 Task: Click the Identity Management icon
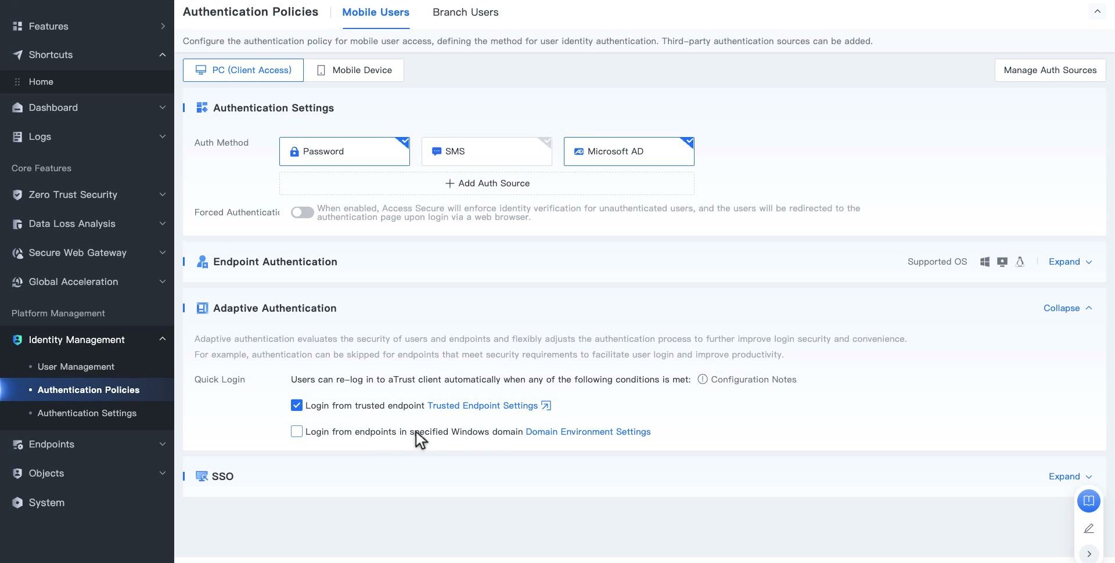coord(17,340)
